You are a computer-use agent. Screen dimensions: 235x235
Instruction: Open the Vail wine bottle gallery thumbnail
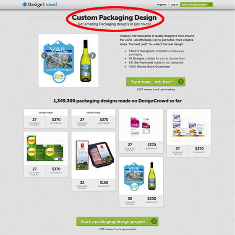click(x=141, y=176)
